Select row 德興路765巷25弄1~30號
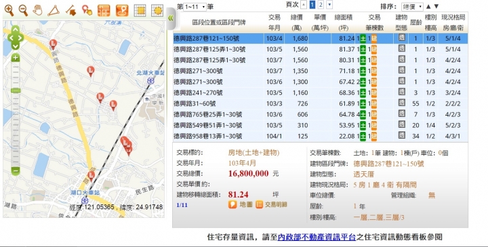The height and width of the screenshot is (247, 488). (320, 114)
